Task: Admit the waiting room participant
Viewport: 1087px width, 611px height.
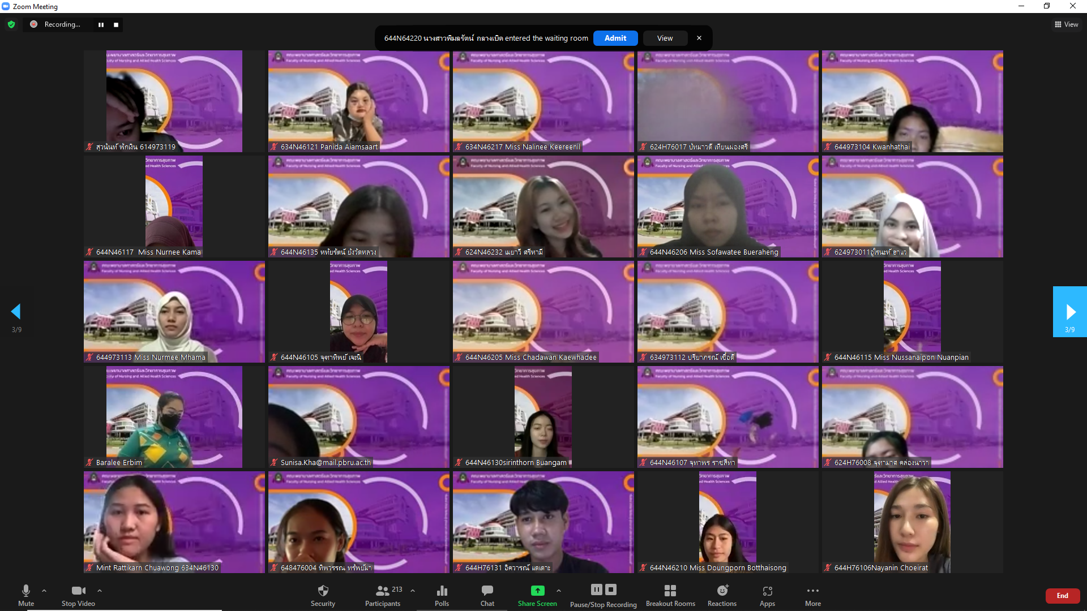Action: point(615,38)
